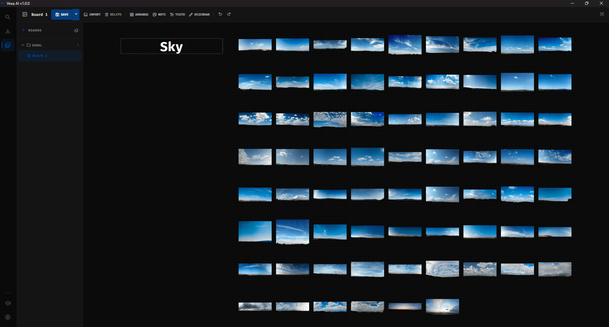Open the Save options dropdown arrow
The width and height of the screenshot is (609, 327).
[x=76, y=15]
